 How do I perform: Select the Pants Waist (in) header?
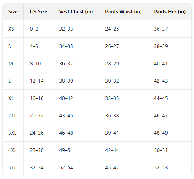(123, 12)
